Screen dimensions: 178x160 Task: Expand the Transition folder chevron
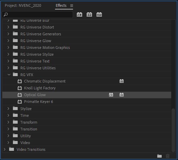coord(8,129)
